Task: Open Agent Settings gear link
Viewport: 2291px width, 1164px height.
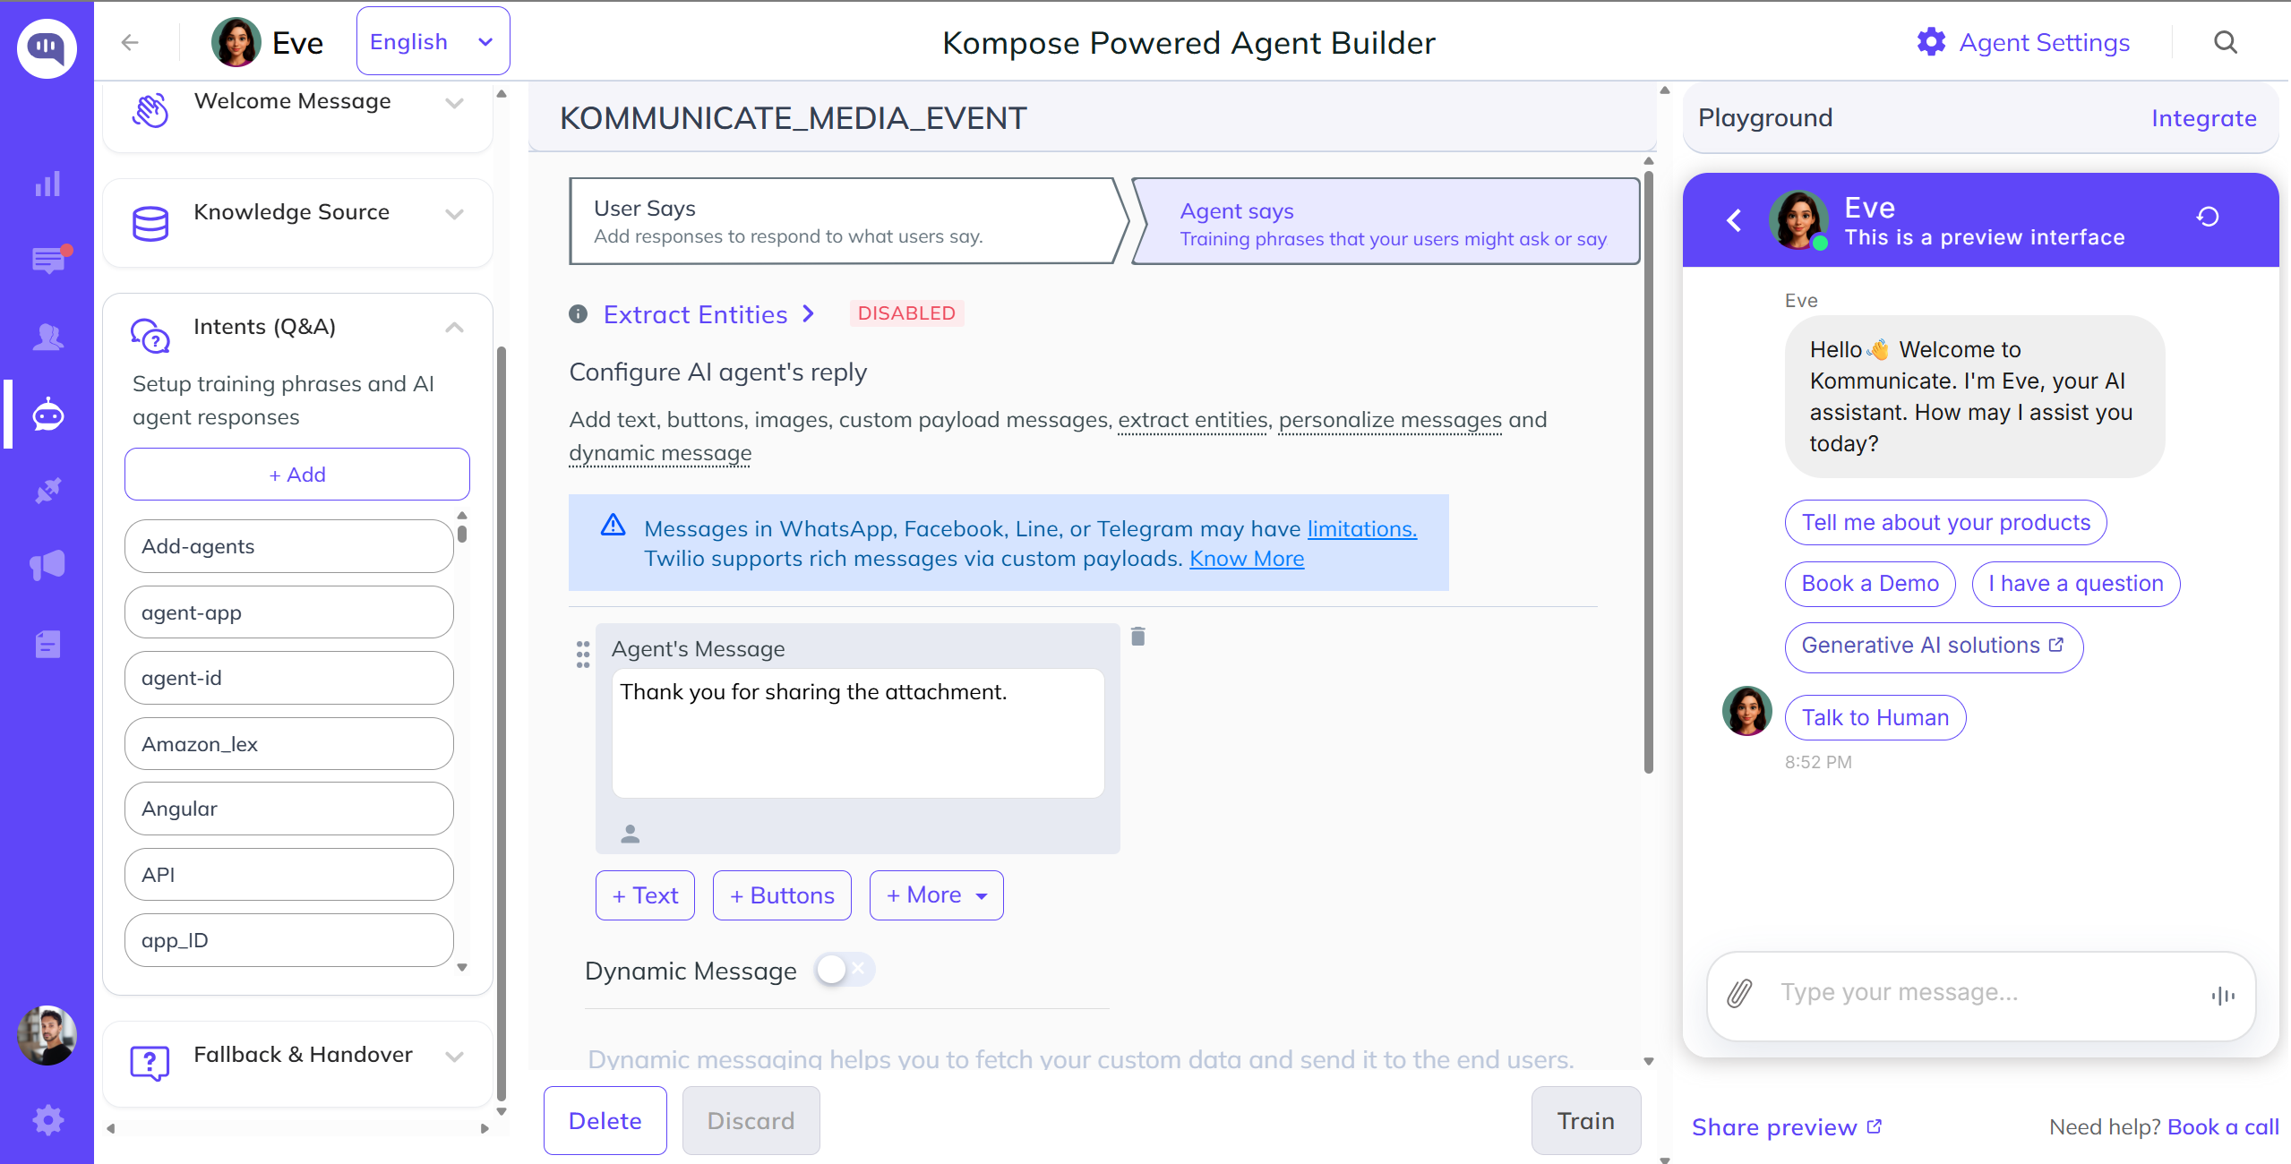Action: (2023, 42)
